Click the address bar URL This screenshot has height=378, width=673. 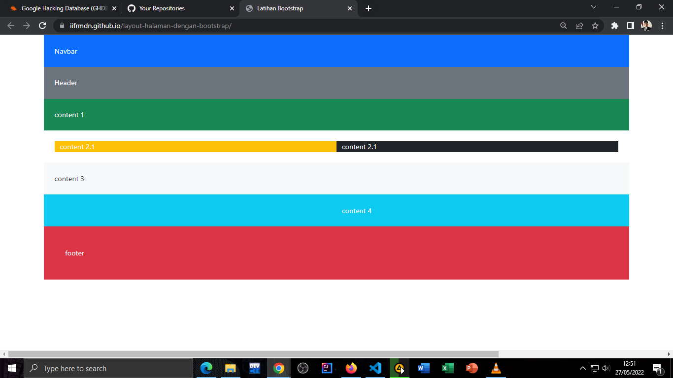[151, 26]
